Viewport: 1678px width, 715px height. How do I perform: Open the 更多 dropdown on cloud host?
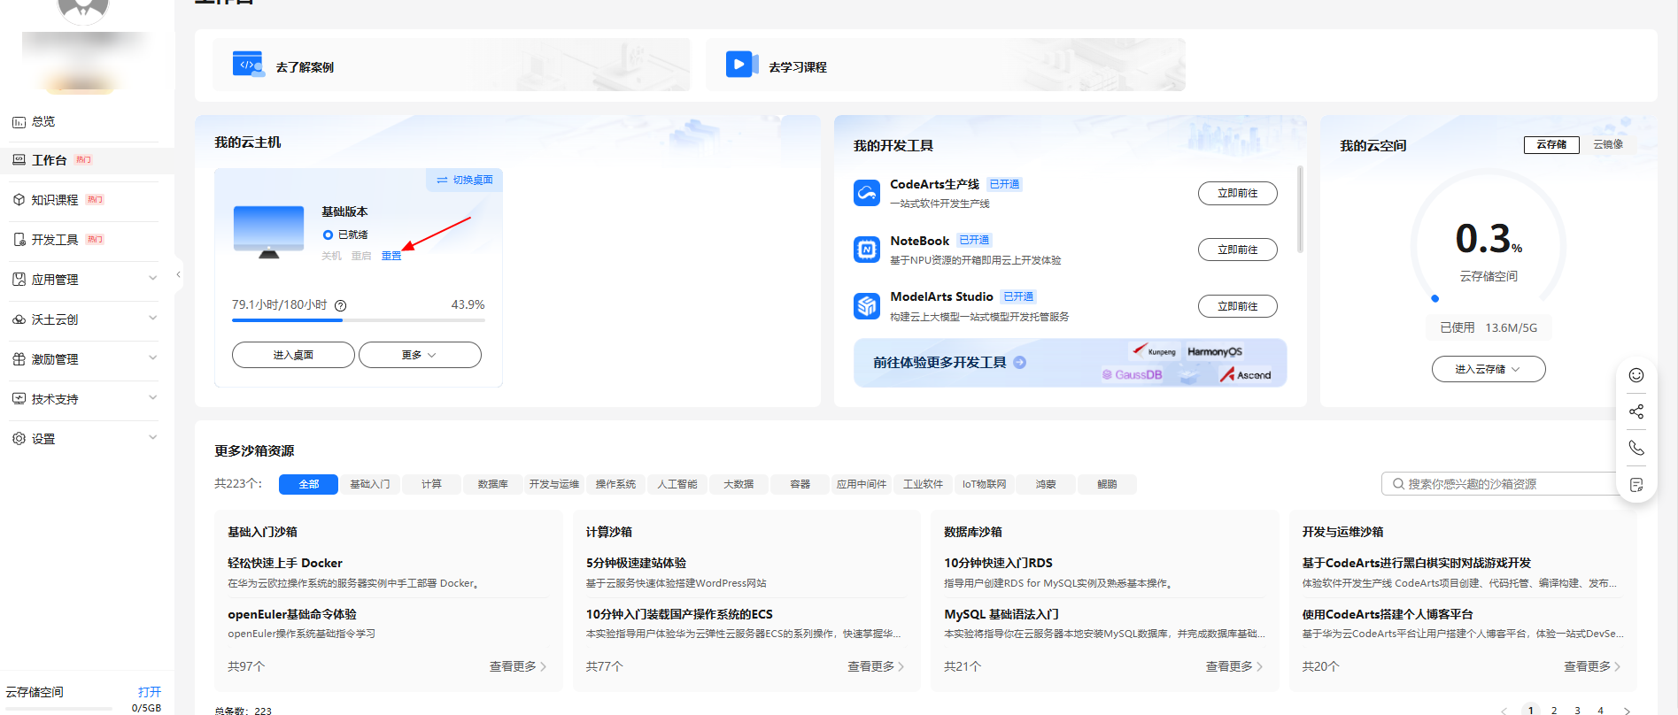tap(420, 355)
